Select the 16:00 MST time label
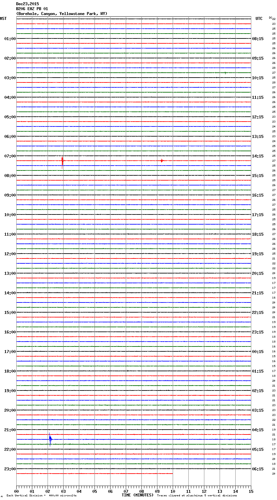The image size is (277, 500). 10,332
